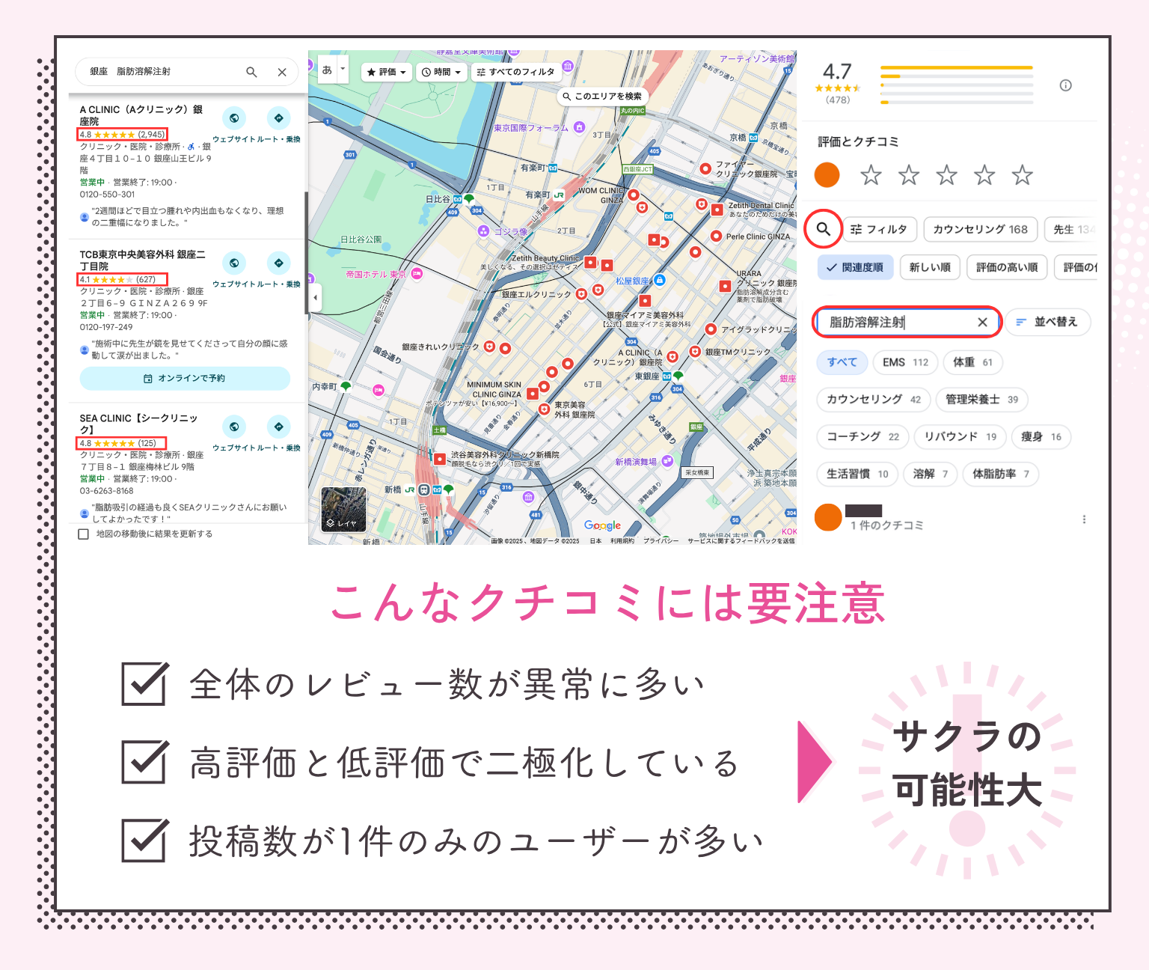Click the 帝国ホテル 東京 hotel pin
The image size is (1149, 970).
pos(417,274)
